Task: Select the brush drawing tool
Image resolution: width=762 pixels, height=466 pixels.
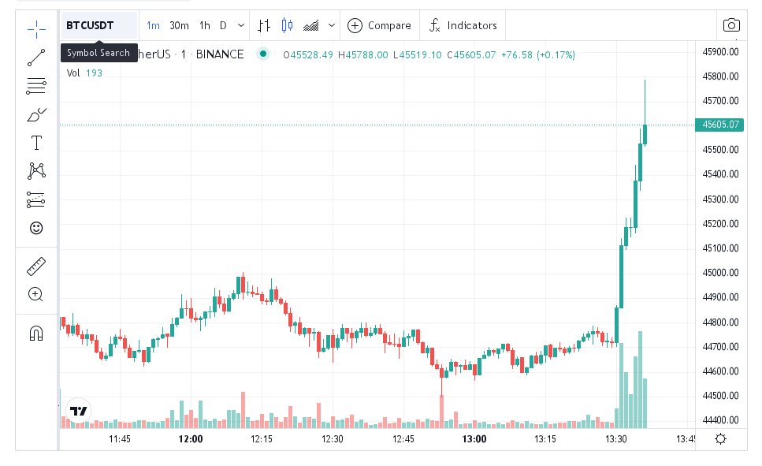Action: pyautogui.click(x=36, y=115)
